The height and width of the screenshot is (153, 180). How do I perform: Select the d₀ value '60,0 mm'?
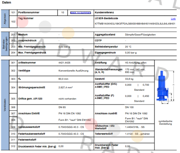coord(63,79)
